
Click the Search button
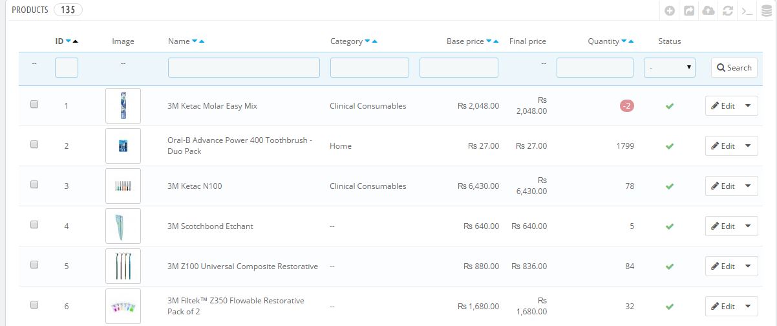click(x=734, y=67)
